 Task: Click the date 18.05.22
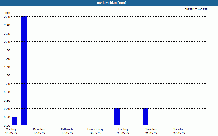67,133
